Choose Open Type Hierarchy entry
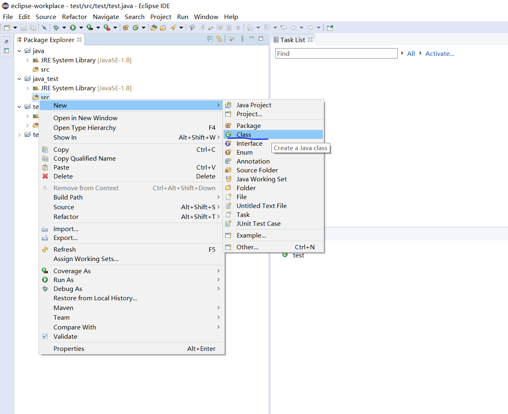Screen dimensions: 508x414 click(132, 127)
